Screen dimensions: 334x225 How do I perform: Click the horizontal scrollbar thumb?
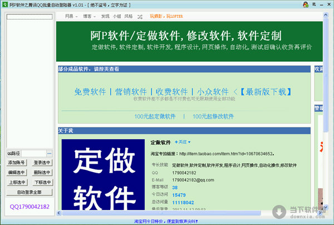pyautogui.click(x=161, y=213)
